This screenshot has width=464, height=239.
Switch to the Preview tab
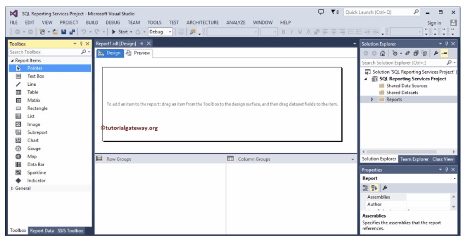coord(138,53)
